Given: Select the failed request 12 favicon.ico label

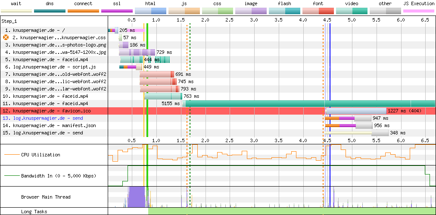Looking at the screenshot, I should click(x=47, y=111).
